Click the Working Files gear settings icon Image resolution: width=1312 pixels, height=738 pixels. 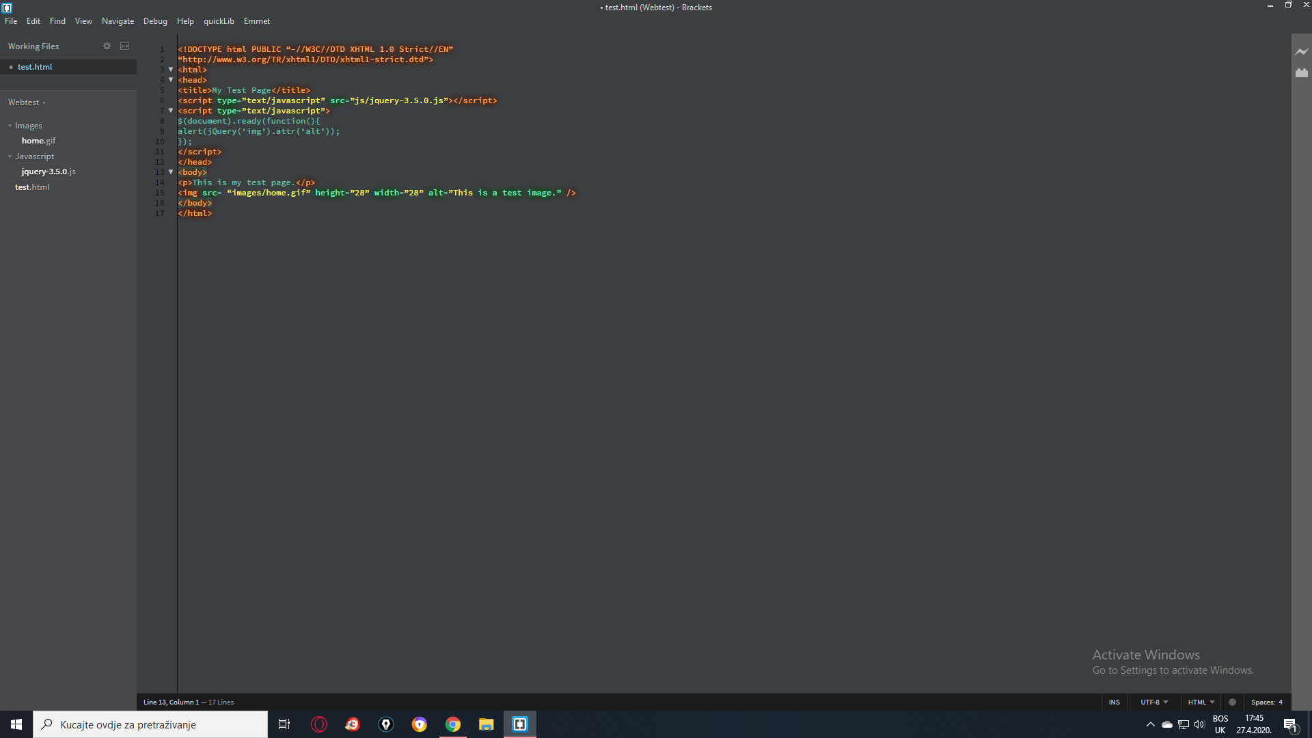pyautogui.click(x=107, y=46)
